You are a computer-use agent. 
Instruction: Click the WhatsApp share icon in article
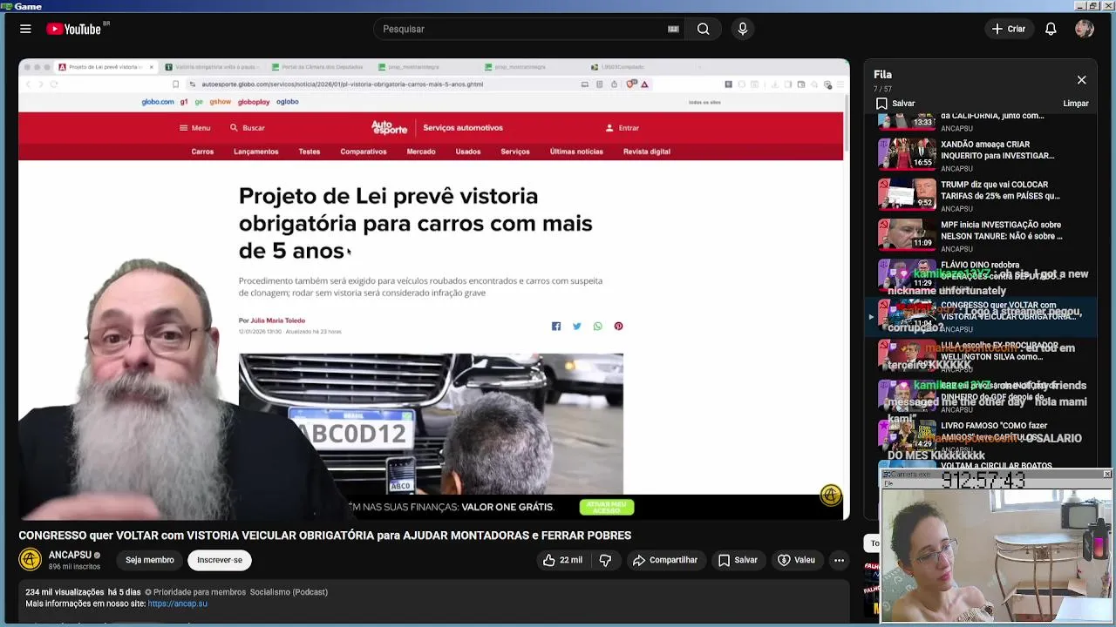597,327
